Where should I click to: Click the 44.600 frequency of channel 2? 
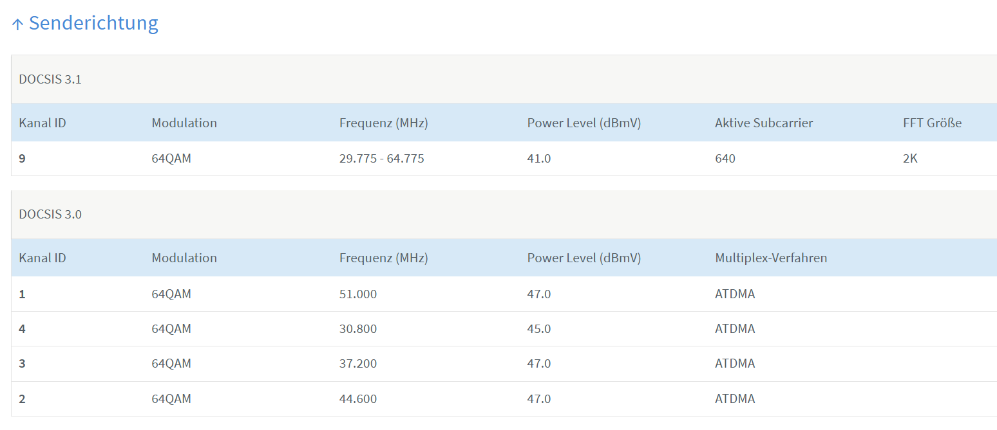point(358,399)
